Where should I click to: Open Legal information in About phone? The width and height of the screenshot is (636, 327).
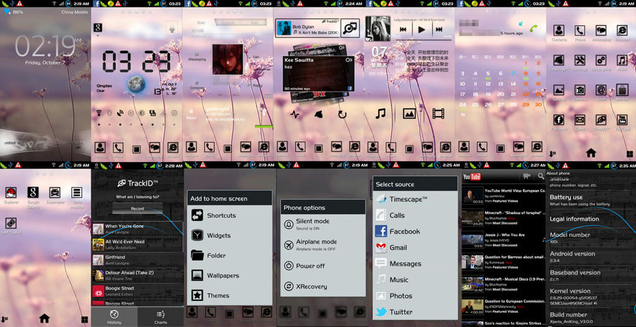pos(591,219)
